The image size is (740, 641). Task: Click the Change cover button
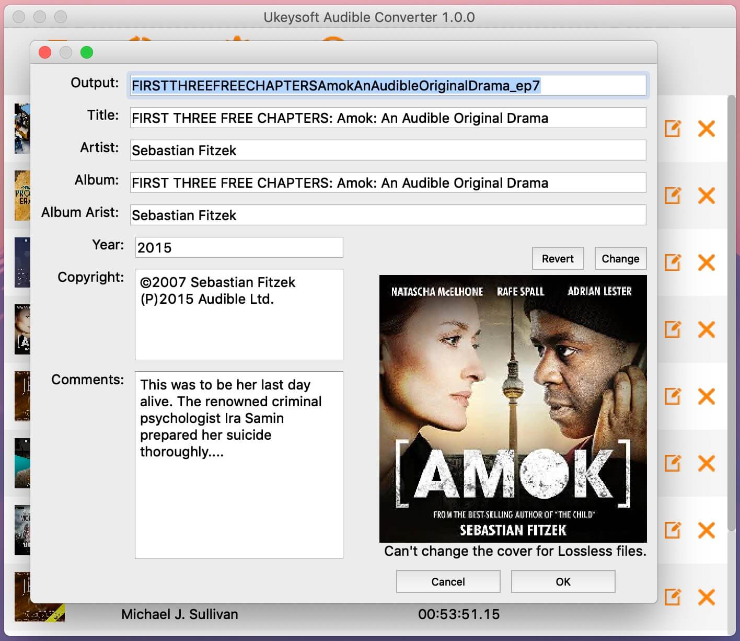click(x=620, y=258)
